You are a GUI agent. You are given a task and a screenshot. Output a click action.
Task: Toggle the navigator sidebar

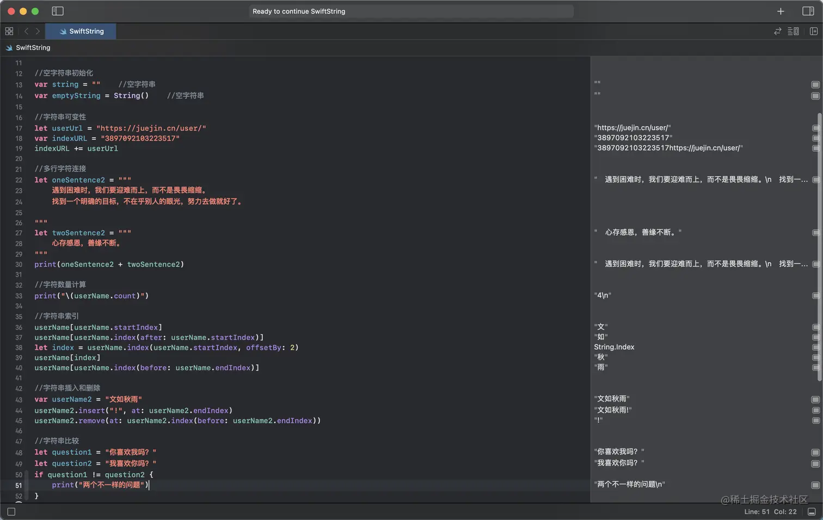tap(58, 11)
